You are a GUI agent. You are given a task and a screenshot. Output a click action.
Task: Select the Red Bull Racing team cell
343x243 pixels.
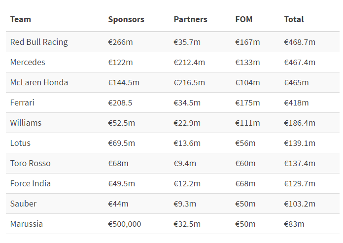39,42
